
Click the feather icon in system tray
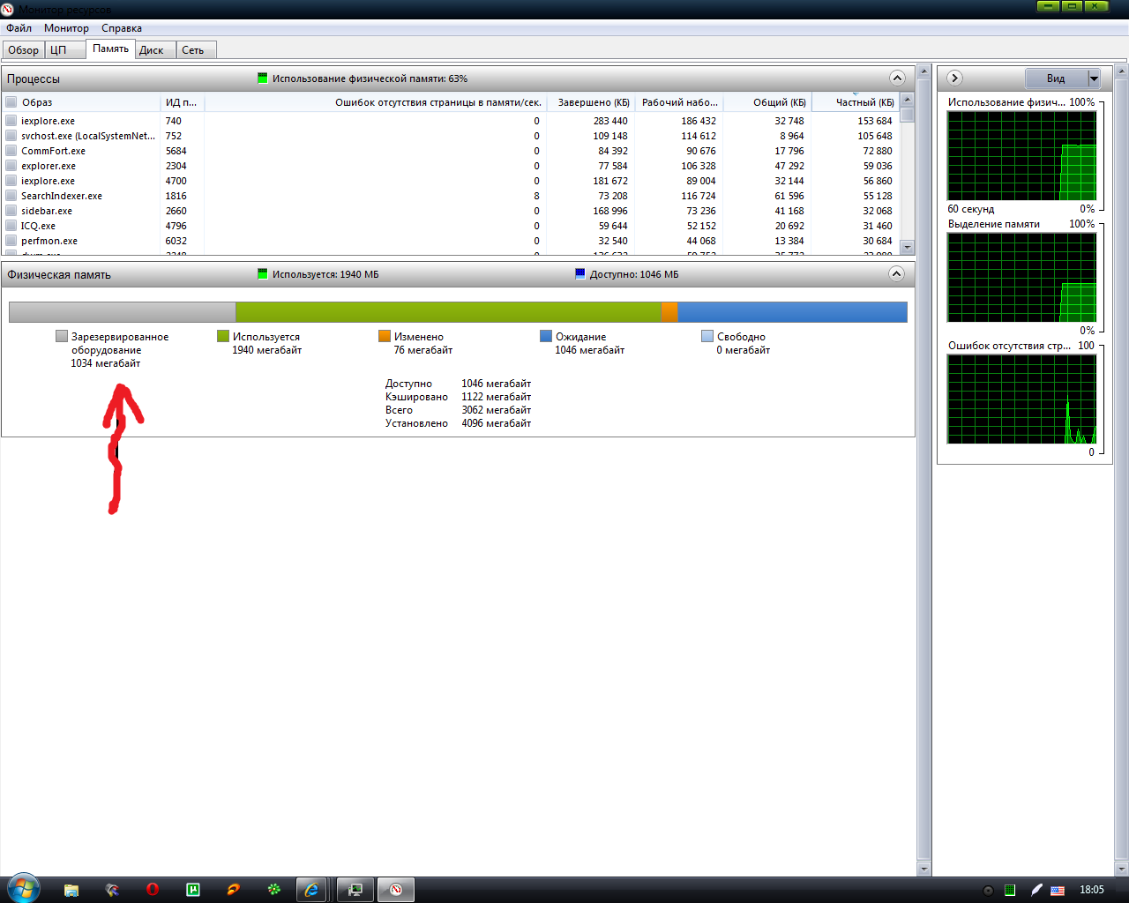click(1036, 890)
